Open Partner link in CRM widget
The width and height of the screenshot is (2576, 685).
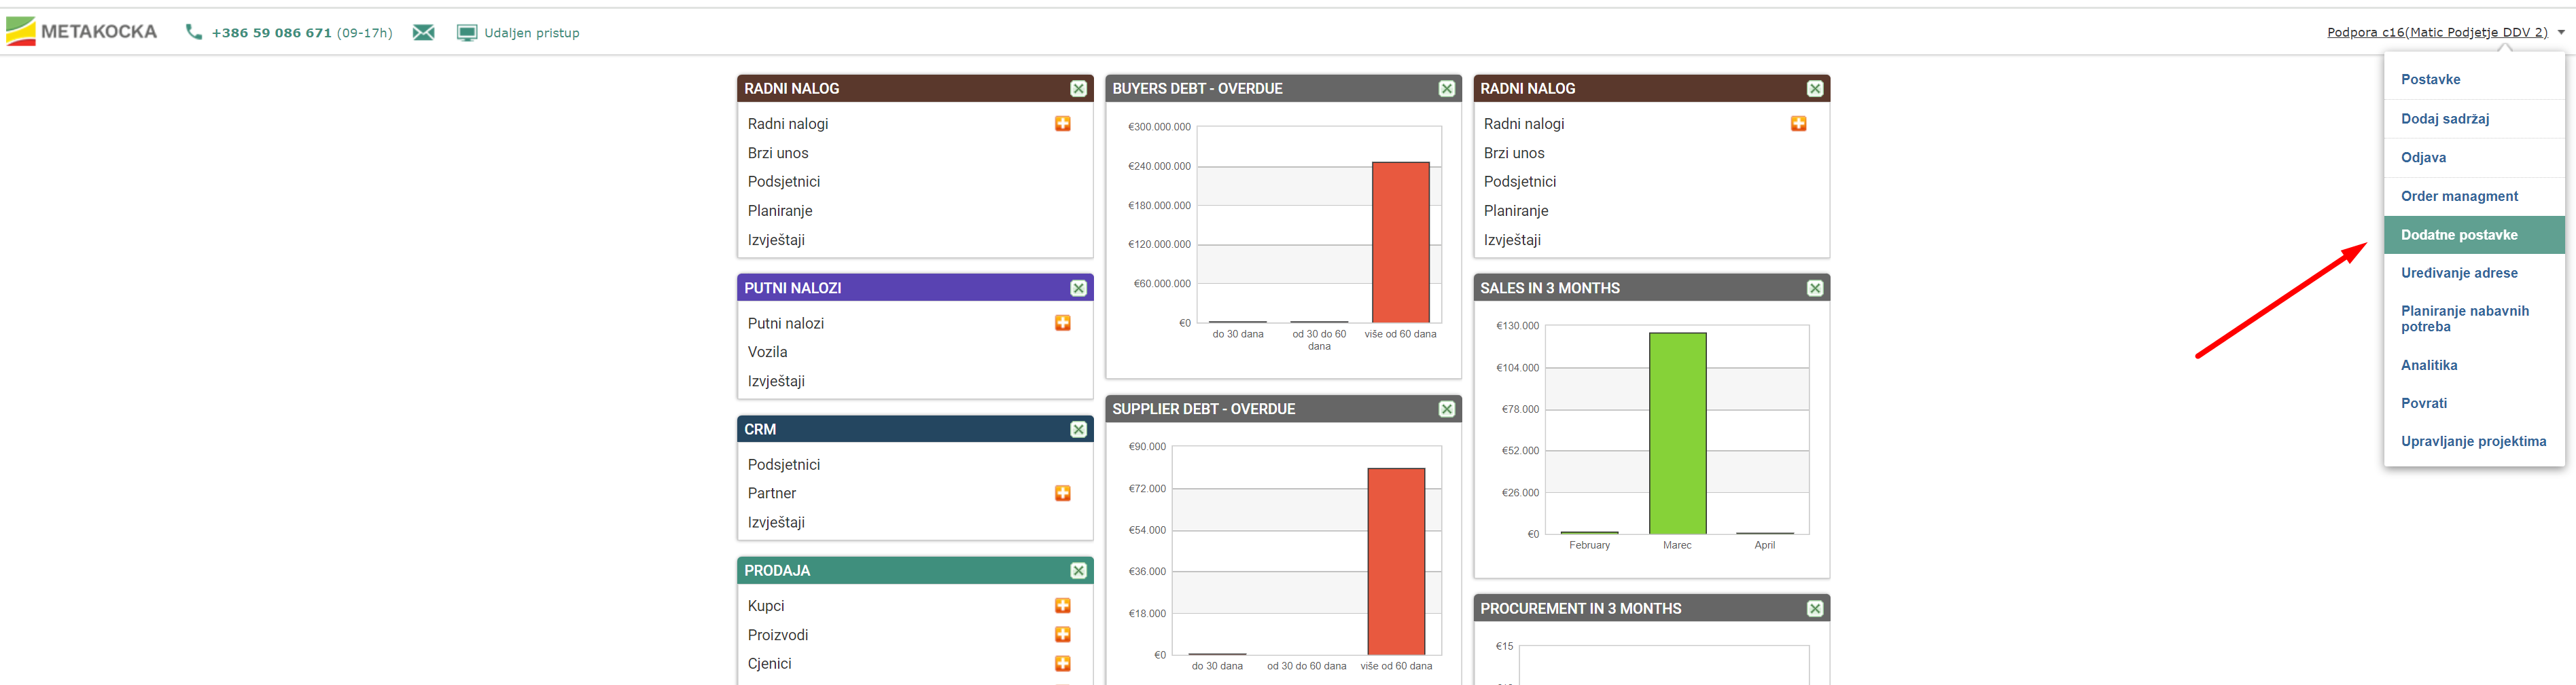[x=771, y=494]
